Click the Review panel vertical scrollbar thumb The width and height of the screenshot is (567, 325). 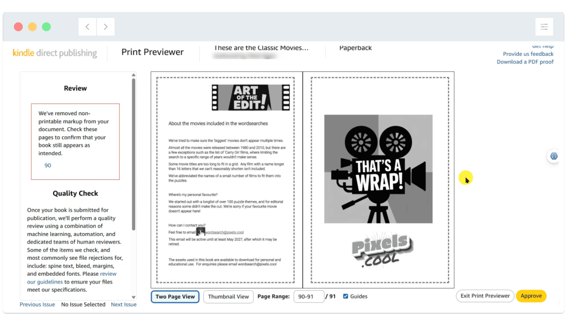[133, 154]
